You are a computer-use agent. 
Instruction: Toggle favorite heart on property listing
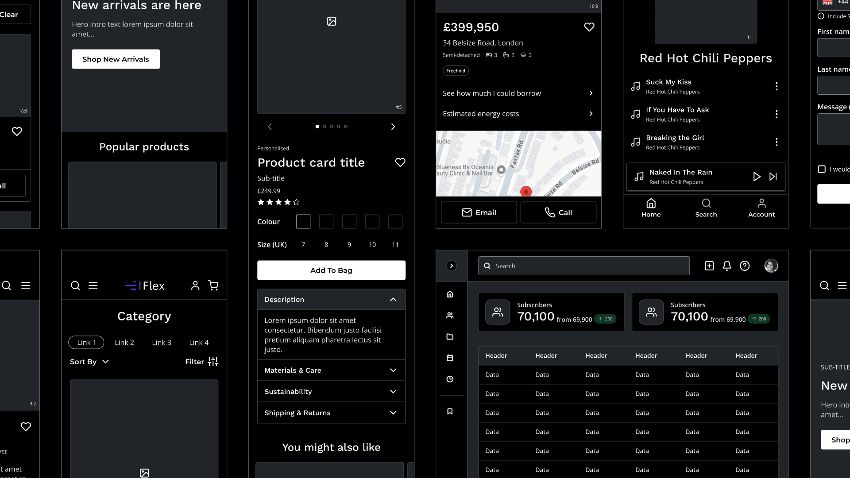point(589,27)
